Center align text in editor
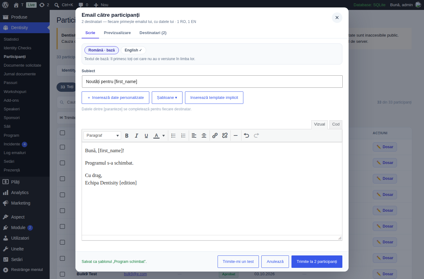Image resolution: width=424 pixels, height=279 pixels. [204, 135]
